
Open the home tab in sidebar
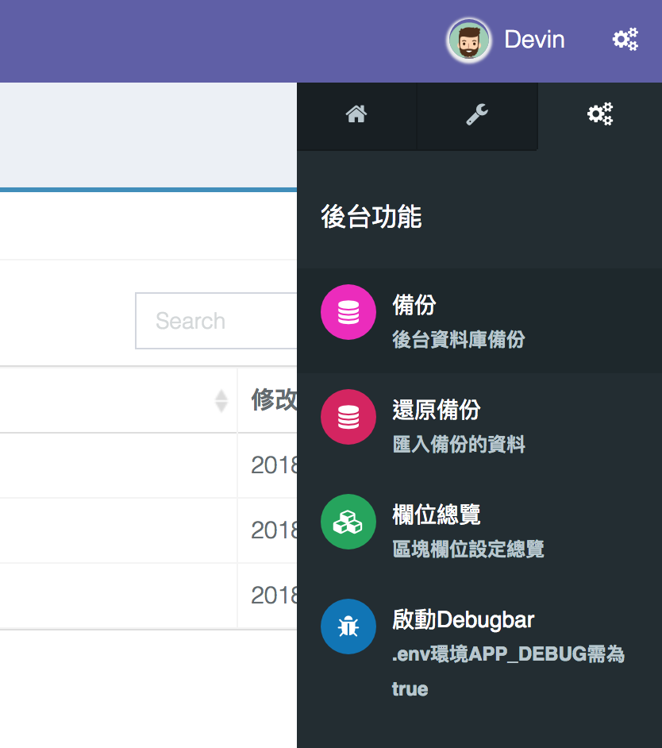[x=356, y=115]
